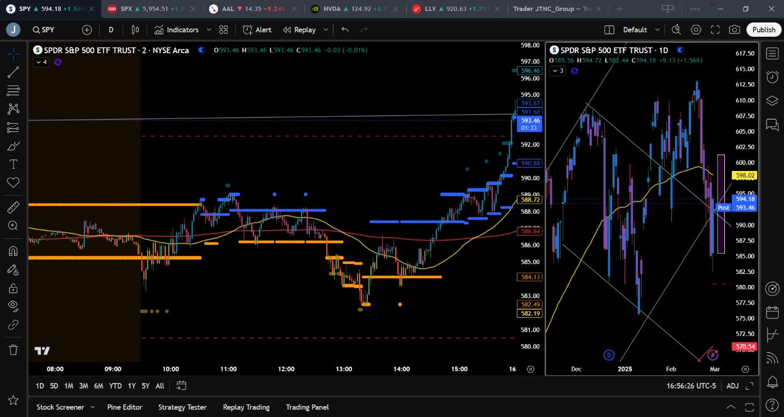The width and height of the screenshot is (784, 417).
Task: Create an alert with the Alert button
Action: point(257,30)
